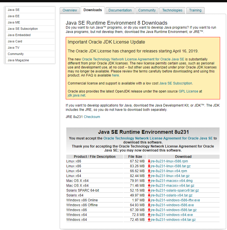Image resolution: width=227 pixels, height=230 pixels.
Task: Download jre-8u231-linux-i586.rpm file link
Action: (169, 161)
